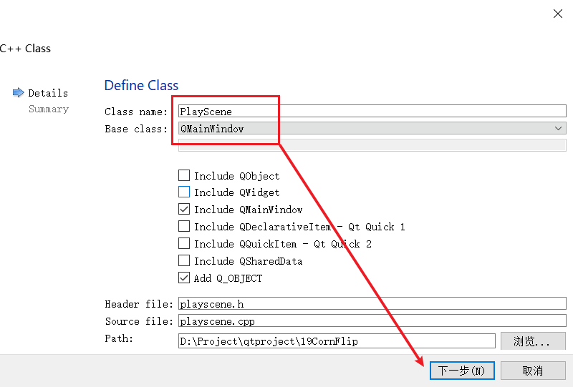The width and height of the screenshot is (573, 387).
Task: Check Include QQuickItem - Qt Quick 2
Action: 184,243
